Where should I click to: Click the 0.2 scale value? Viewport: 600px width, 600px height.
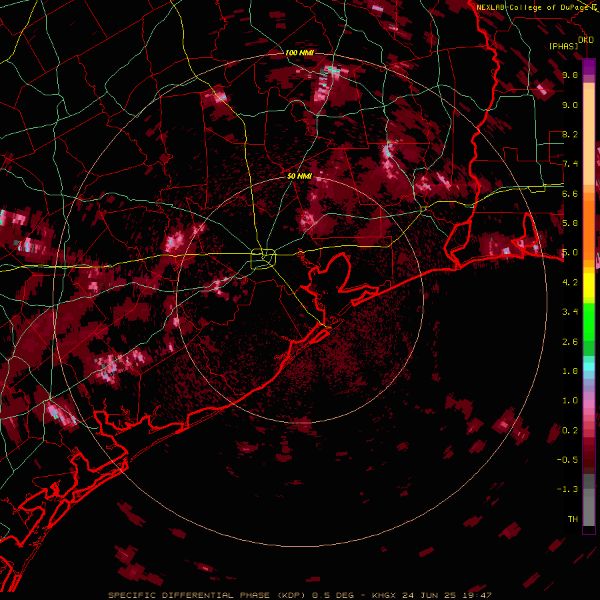[570, 431]
